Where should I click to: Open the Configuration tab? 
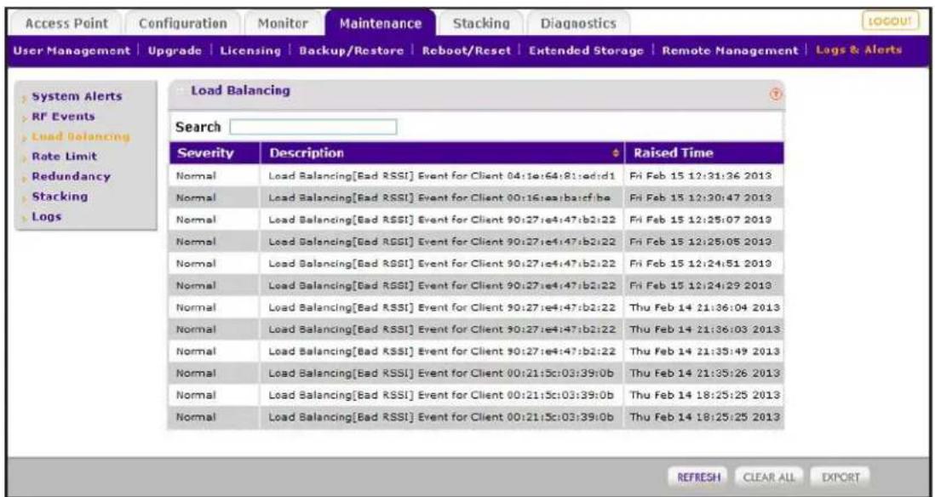point(182,24)
